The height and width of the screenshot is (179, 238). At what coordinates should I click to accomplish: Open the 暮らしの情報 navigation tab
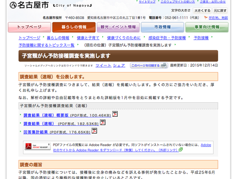tap(74, 28)
